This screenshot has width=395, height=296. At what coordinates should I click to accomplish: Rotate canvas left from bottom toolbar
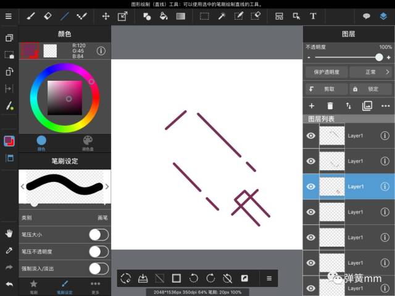[193, 278]
